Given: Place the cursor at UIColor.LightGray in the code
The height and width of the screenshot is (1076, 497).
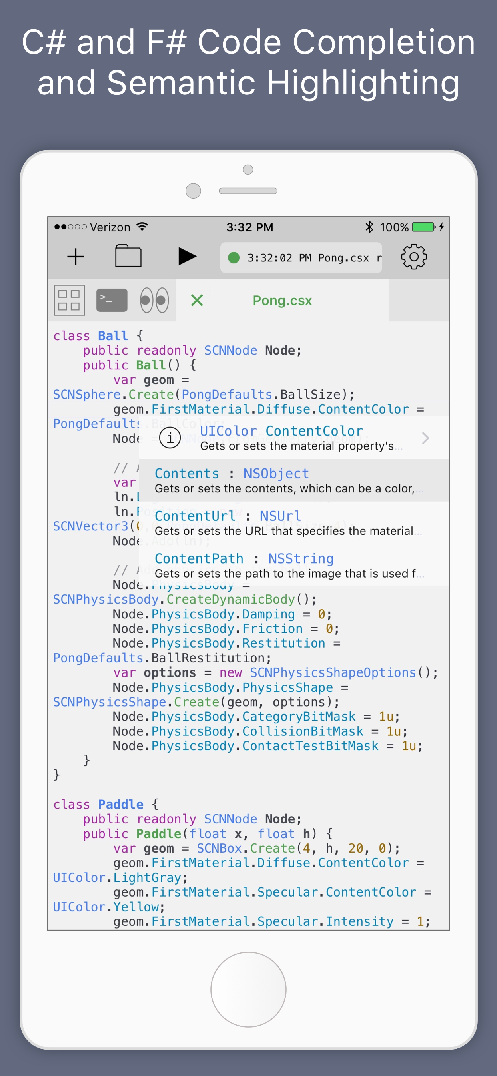Looking at the screenshot, I should [120, 877].
